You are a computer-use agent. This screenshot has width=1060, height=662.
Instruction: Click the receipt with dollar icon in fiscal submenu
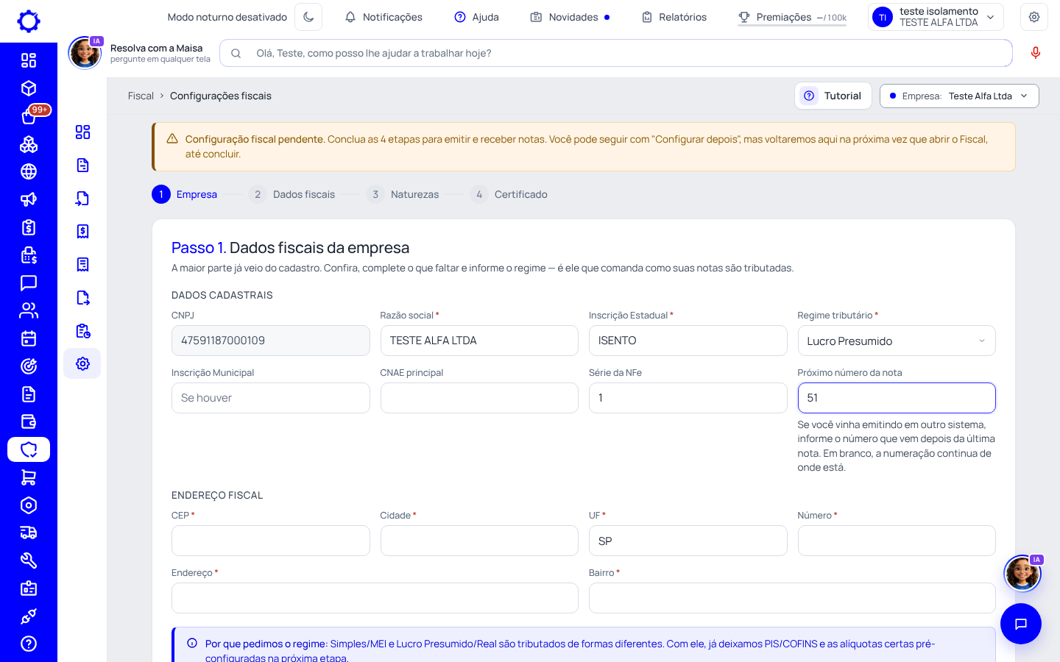tap(82, 231)
